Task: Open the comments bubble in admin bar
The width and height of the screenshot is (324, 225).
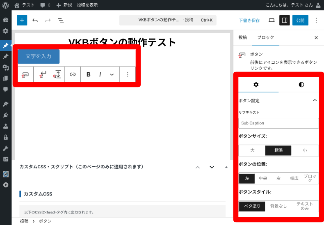Action: point(45,5)
